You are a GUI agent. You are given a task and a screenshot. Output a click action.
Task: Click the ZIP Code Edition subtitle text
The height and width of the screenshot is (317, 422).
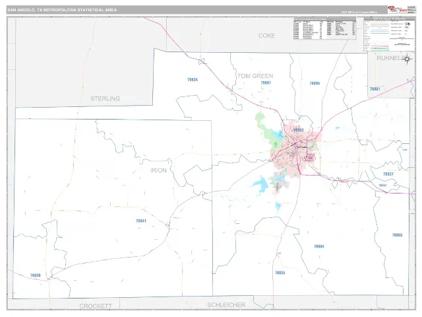[x=359, y=12]
